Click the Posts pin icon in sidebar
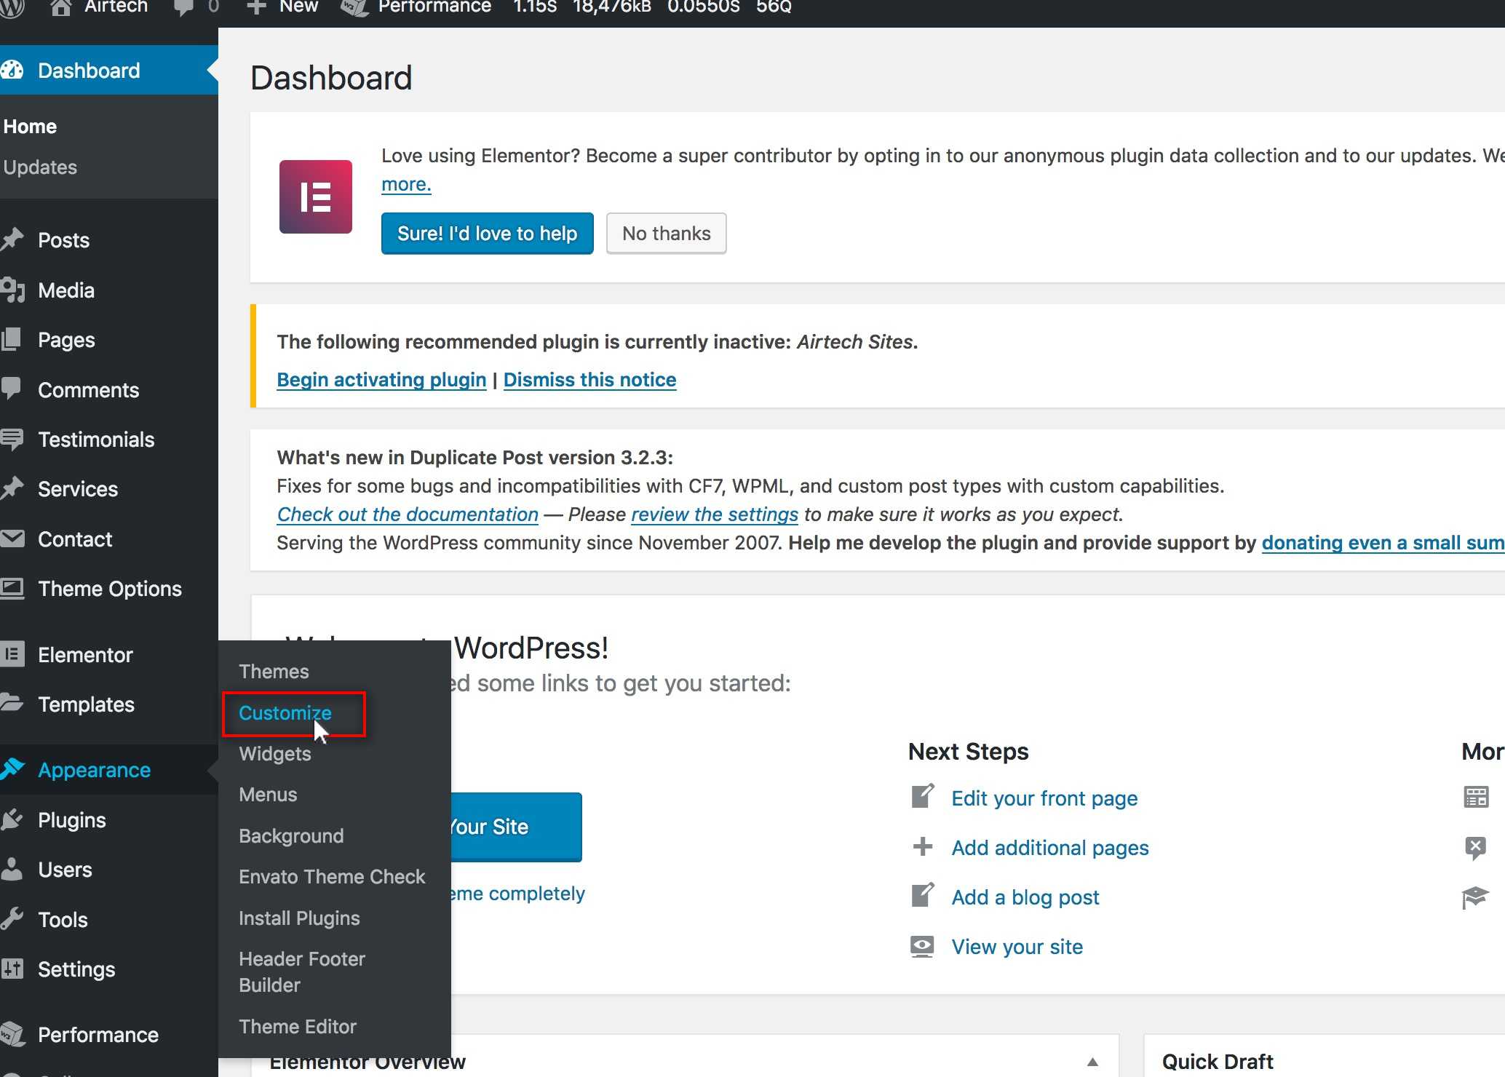This screenshot has height=1077, width=1505. point(13,239)
